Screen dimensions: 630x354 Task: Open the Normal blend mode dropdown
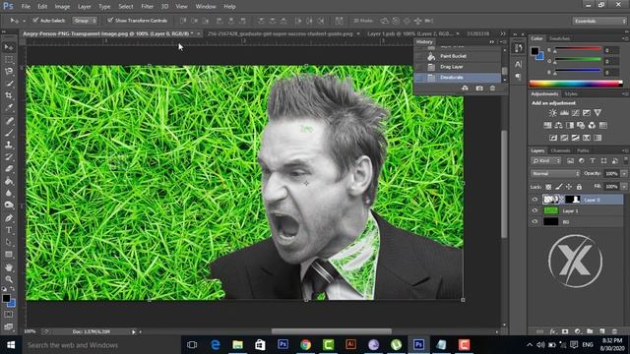[x=555, y=174]
